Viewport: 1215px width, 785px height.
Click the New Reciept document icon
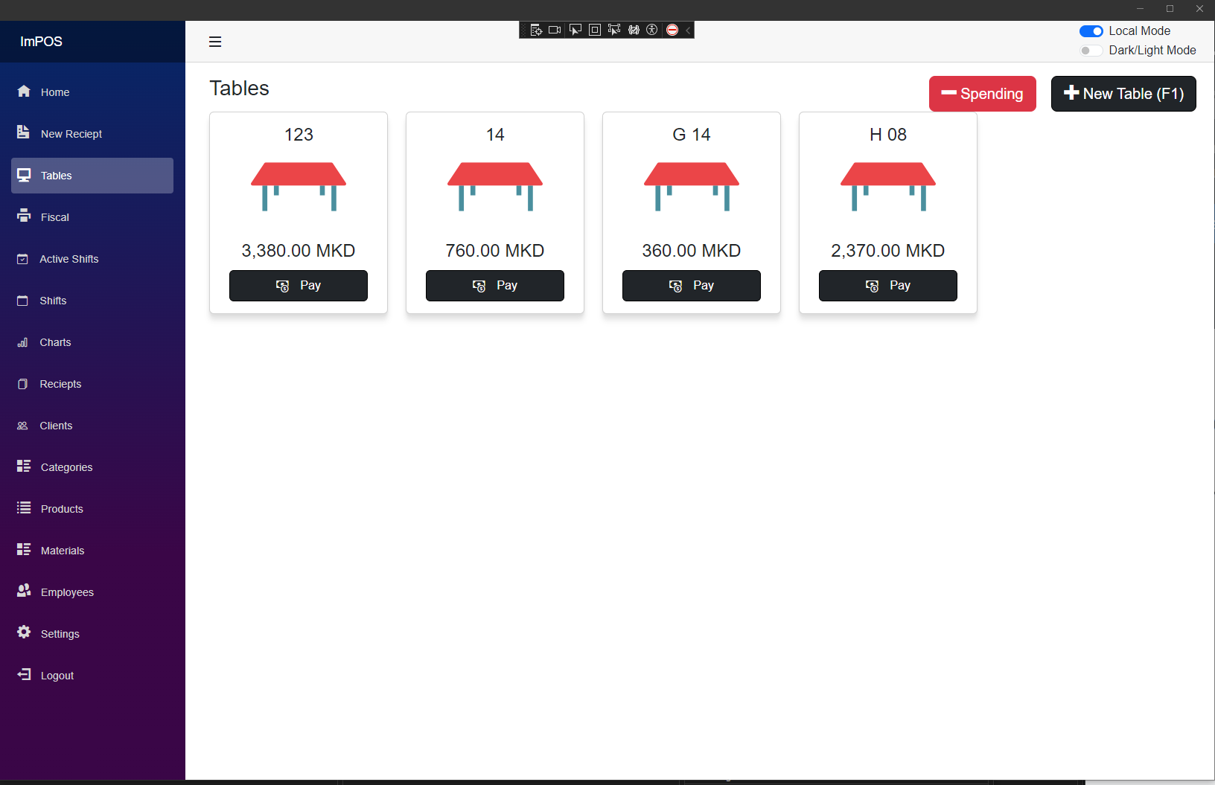pos(23,132)
